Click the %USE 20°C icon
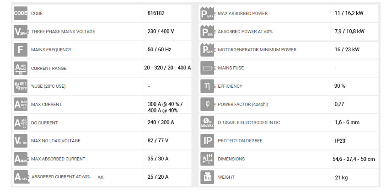The height and width of the screenshot is (192, 392). 21,86
